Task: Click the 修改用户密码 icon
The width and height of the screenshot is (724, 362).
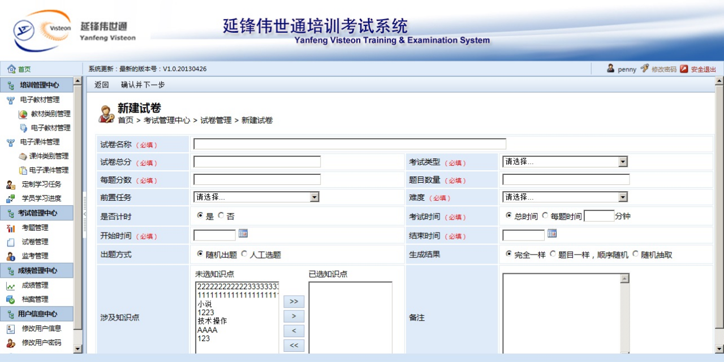Action: click(x=11, y=343)
